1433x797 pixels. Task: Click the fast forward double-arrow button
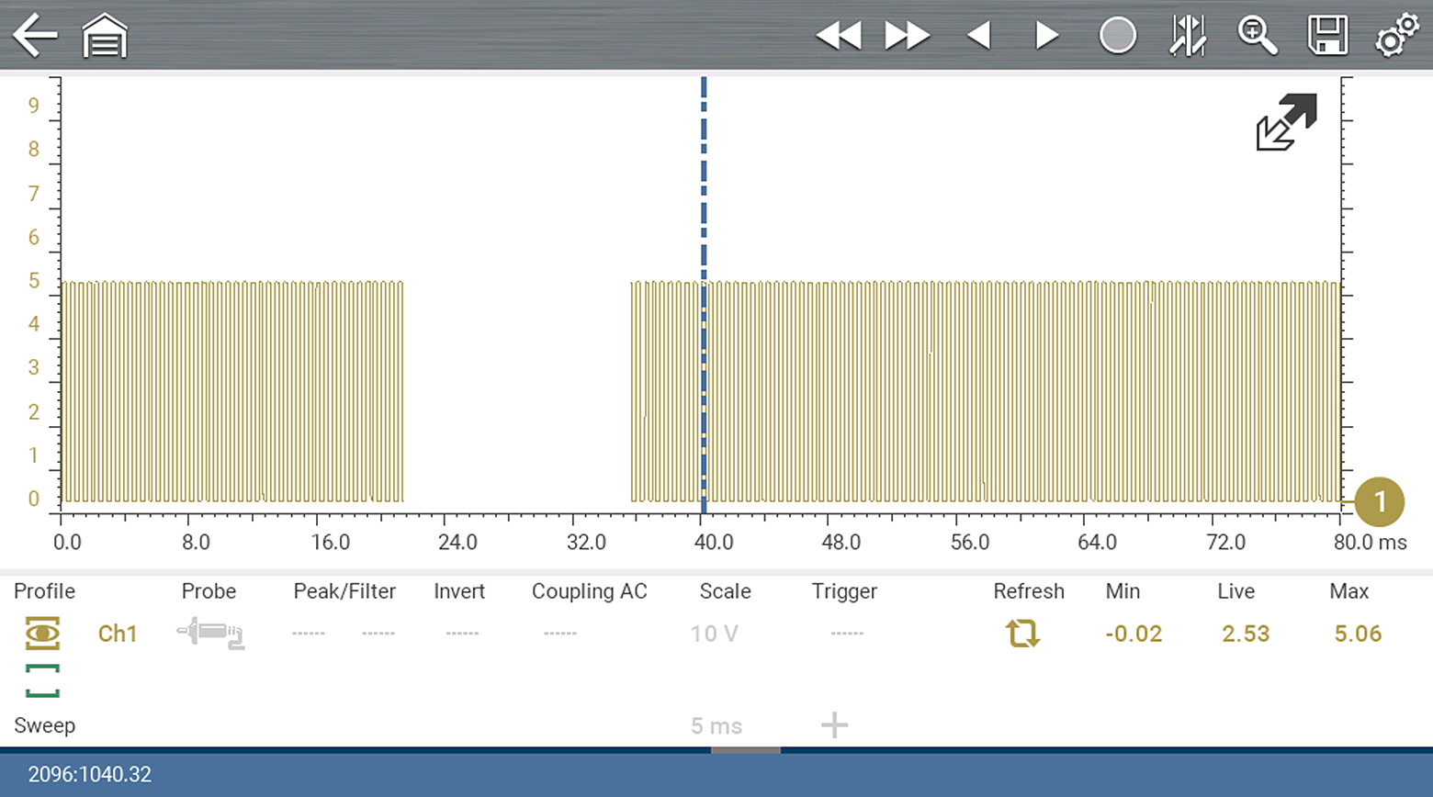pyautogui.click(x=907, y=36)
